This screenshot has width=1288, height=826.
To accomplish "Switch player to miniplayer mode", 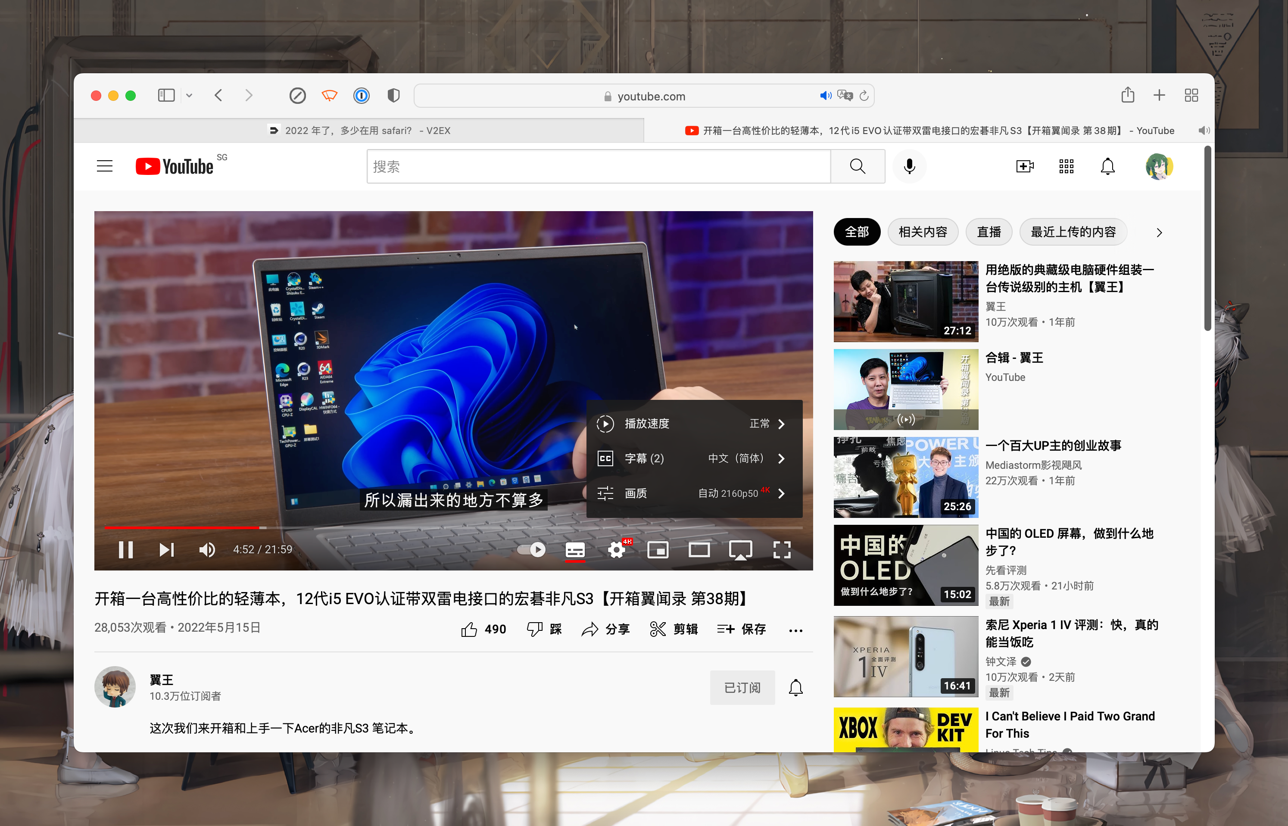I will tap(658, 550).
